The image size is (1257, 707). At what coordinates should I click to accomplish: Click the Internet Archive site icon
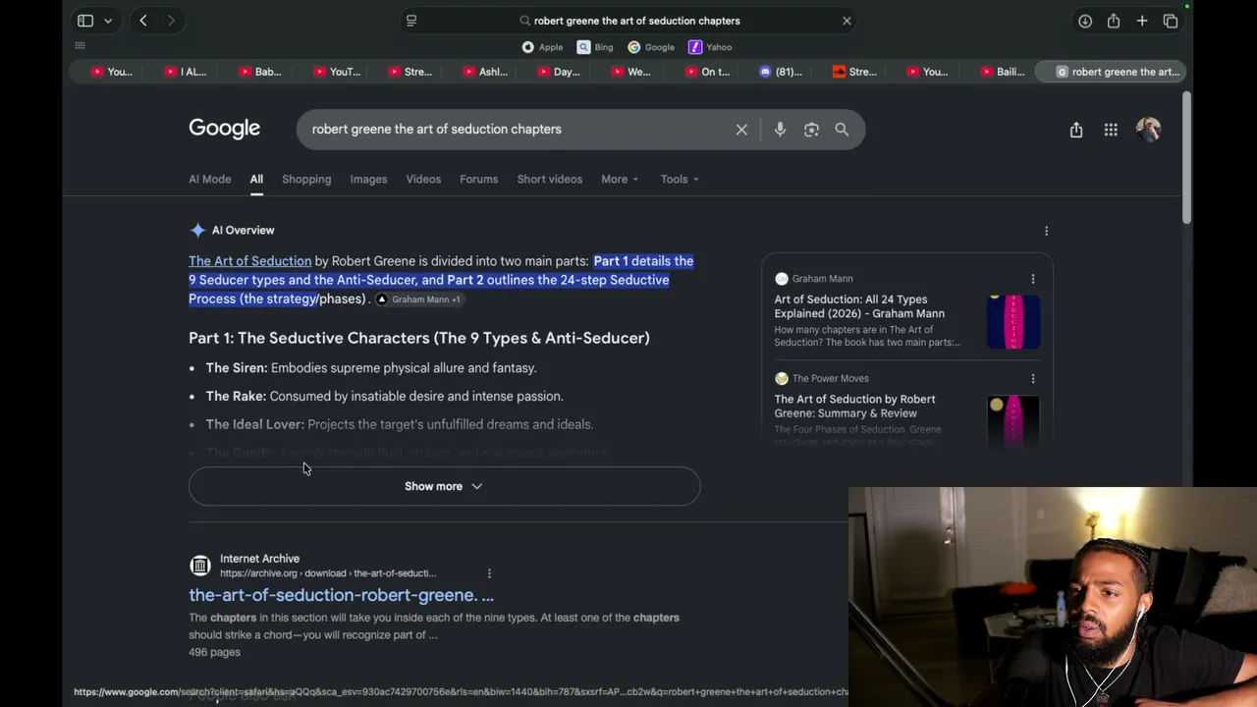click(200, 566)
